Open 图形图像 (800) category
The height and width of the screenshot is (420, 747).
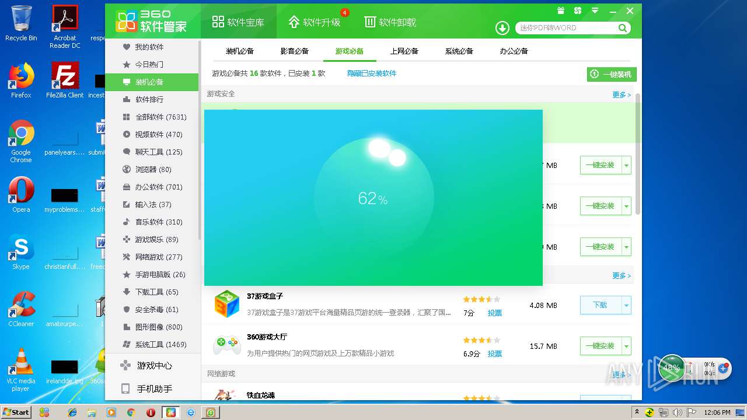(x=152, y=327)
